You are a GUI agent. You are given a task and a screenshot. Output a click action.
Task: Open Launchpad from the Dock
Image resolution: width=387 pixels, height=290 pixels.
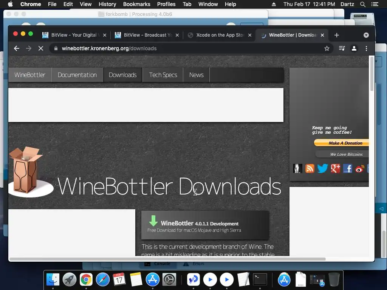tap(70, 279)
